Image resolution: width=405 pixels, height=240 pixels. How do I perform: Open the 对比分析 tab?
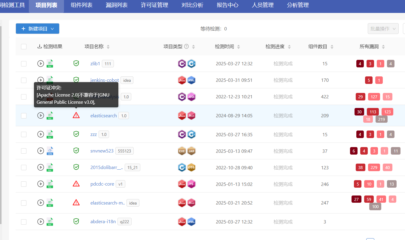point(193,5)
